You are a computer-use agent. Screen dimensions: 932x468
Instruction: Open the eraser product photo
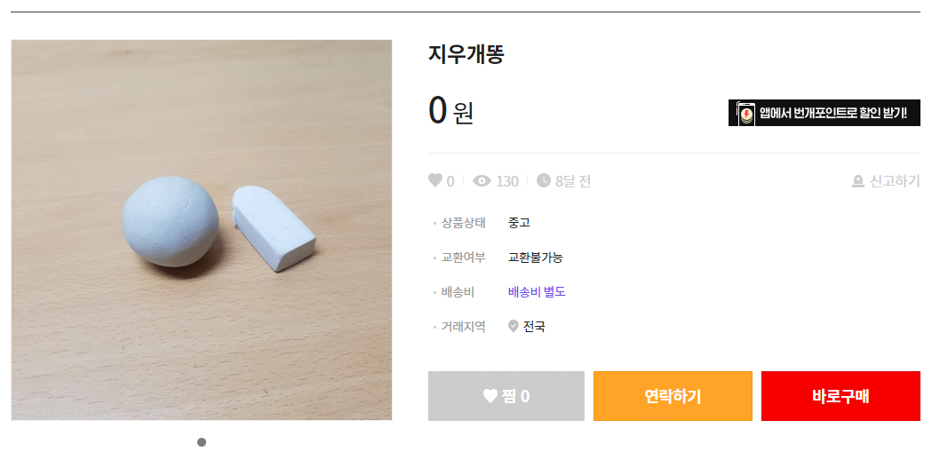[x=202, y=230]
